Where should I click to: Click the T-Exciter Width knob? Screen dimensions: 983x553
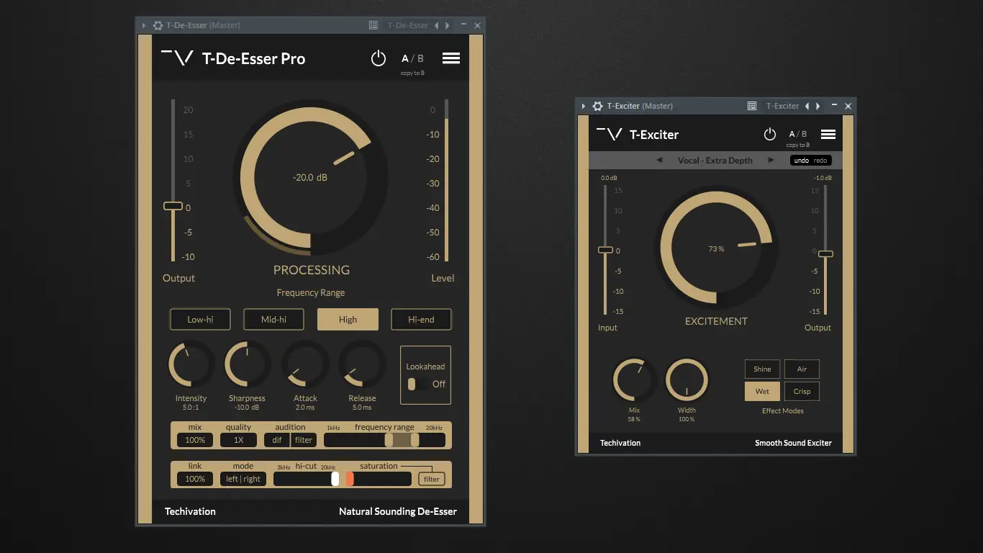pyautogui.click(x=687, y=379)
